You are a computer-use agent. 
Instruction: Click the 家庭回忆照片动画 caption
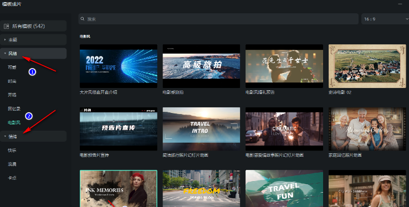(345, 155)
